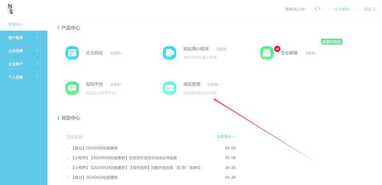Open 【建站】20240508功能更新 entry
Image resolution: width=382 pixels, height=185 pixels.
click(x=94, y=148)
